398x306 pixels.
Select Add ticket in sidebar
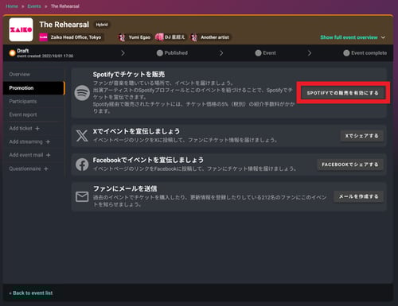[33, 128]
